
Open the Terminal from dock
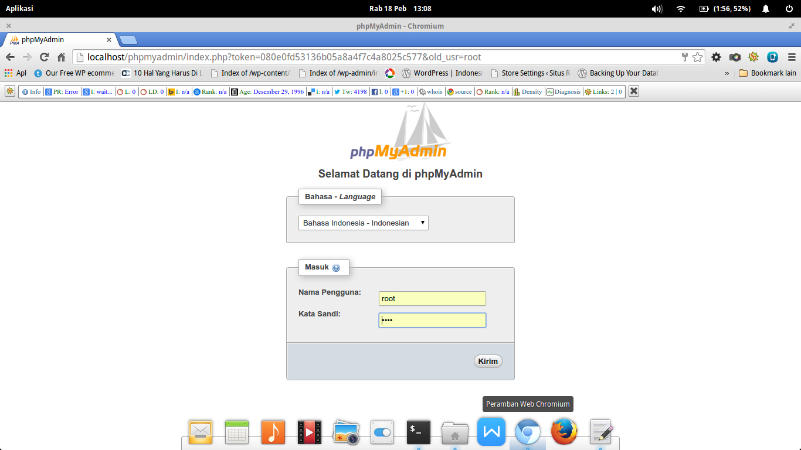(x=419, y=432)
